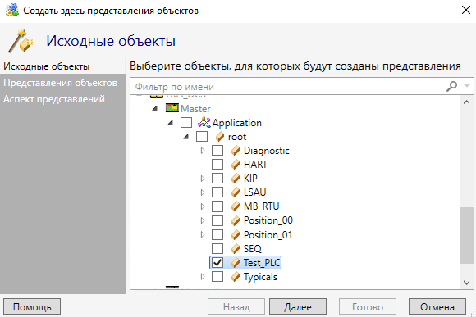Click the magnifier search icon in filter
The height and width of the screenshot is (317, 476).
point(451,86)
